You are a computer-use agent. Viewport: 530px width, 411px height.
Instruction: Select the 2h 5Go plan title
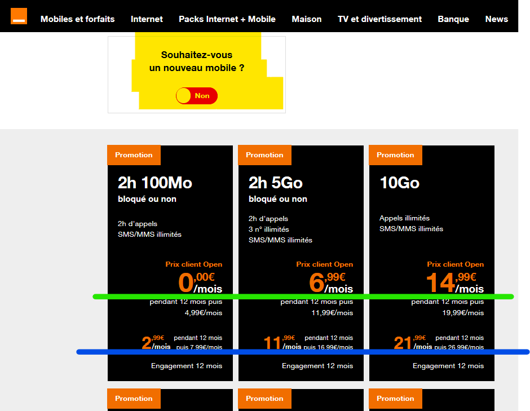(x=276, y=183)
